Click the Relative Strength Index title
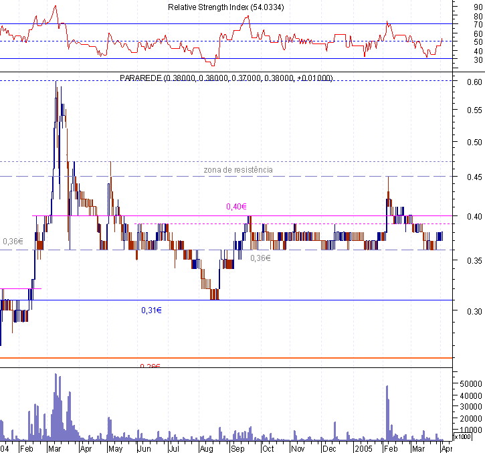 [226, 7]
